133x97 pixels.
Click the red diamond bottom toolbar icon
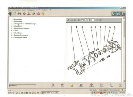click(x=92, y=85)
